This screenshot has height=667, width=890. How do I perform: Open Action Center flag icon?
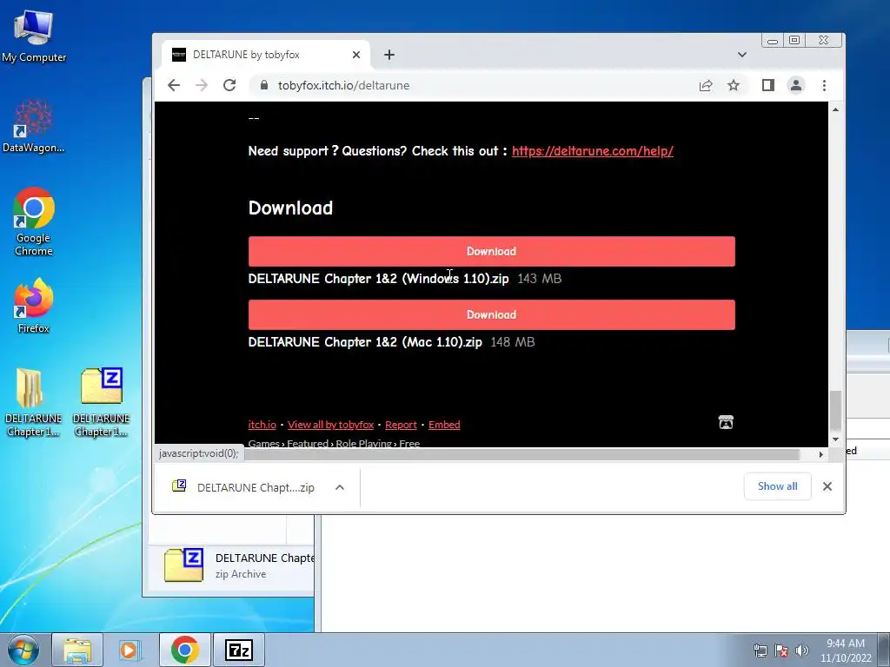click(x=781, y=650)
